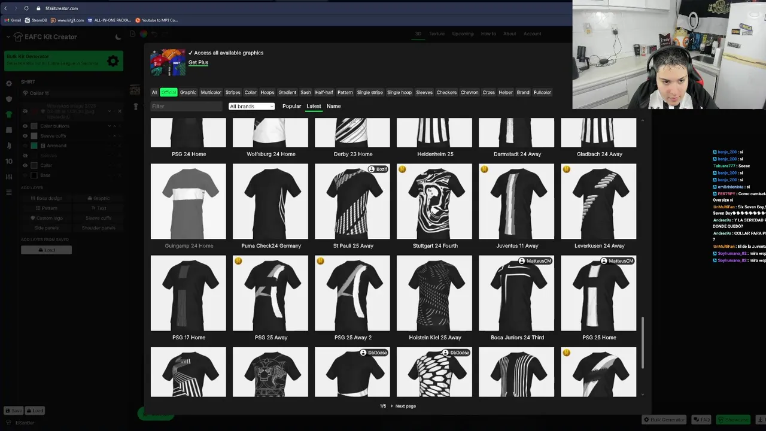Screen dimensions: 766x431
Task: Click coin badge on PSG 25 Away
Action: (x=238, y=261)
